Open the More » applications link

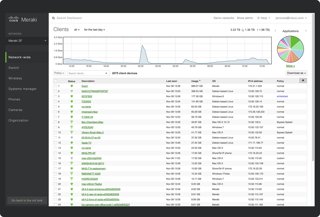coord(290,66)
